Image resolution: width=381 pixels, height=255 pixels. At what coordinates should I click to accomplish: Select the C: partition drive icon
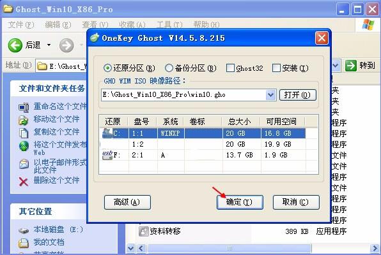click(x=107, y=133)
